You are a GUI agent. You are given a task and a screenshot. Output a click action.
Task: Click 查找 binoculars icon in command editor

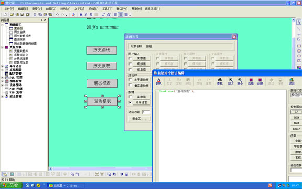220,81
